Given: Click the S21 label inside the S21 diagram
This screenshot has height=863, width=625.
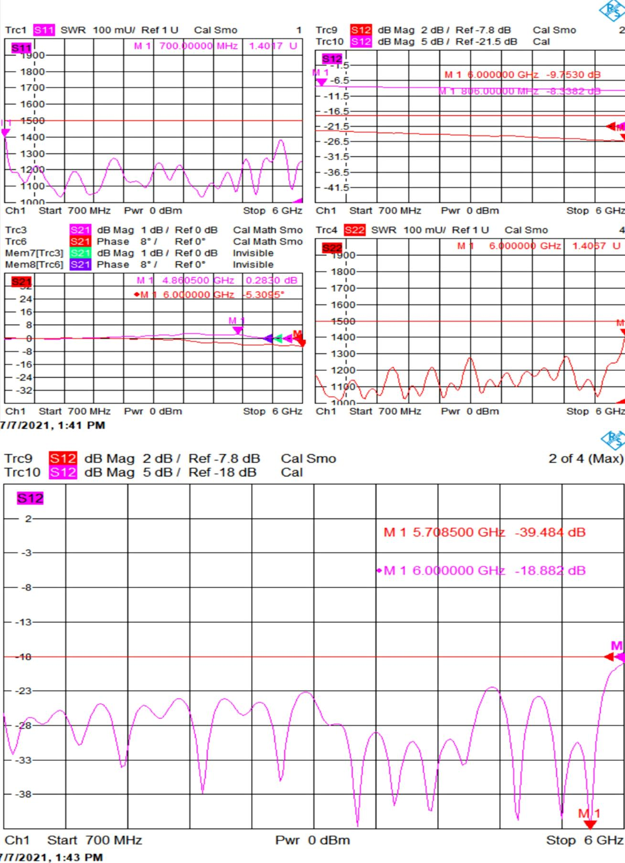Looking at the screenshot, I should (x=21, y=282).
